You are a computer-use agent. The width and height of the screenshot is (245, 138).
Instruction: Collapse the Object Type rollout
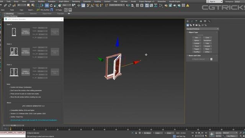pos(193,32)
